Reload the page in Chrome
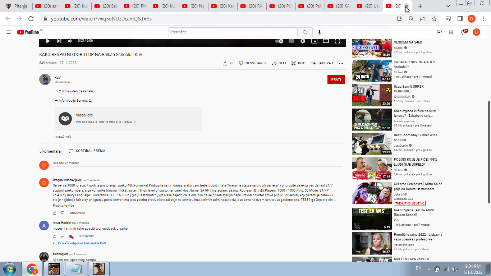491x276 pixels. pos(31,19)
